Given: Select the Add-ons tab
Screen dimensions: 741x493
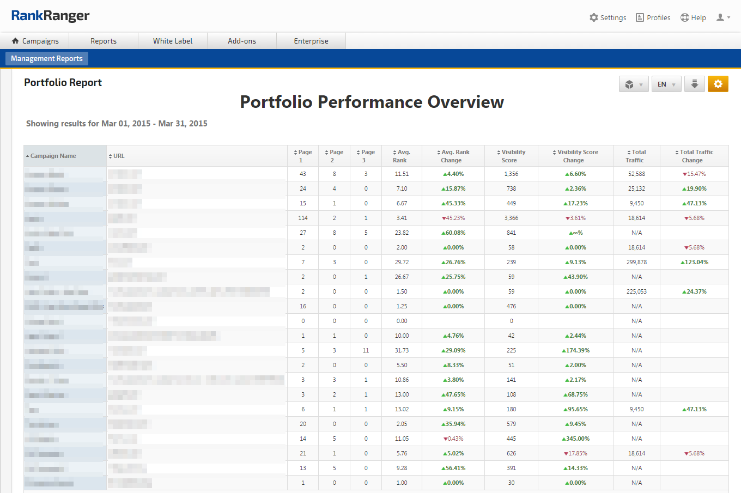Looking at the screenshot, I should pos(242,41).
